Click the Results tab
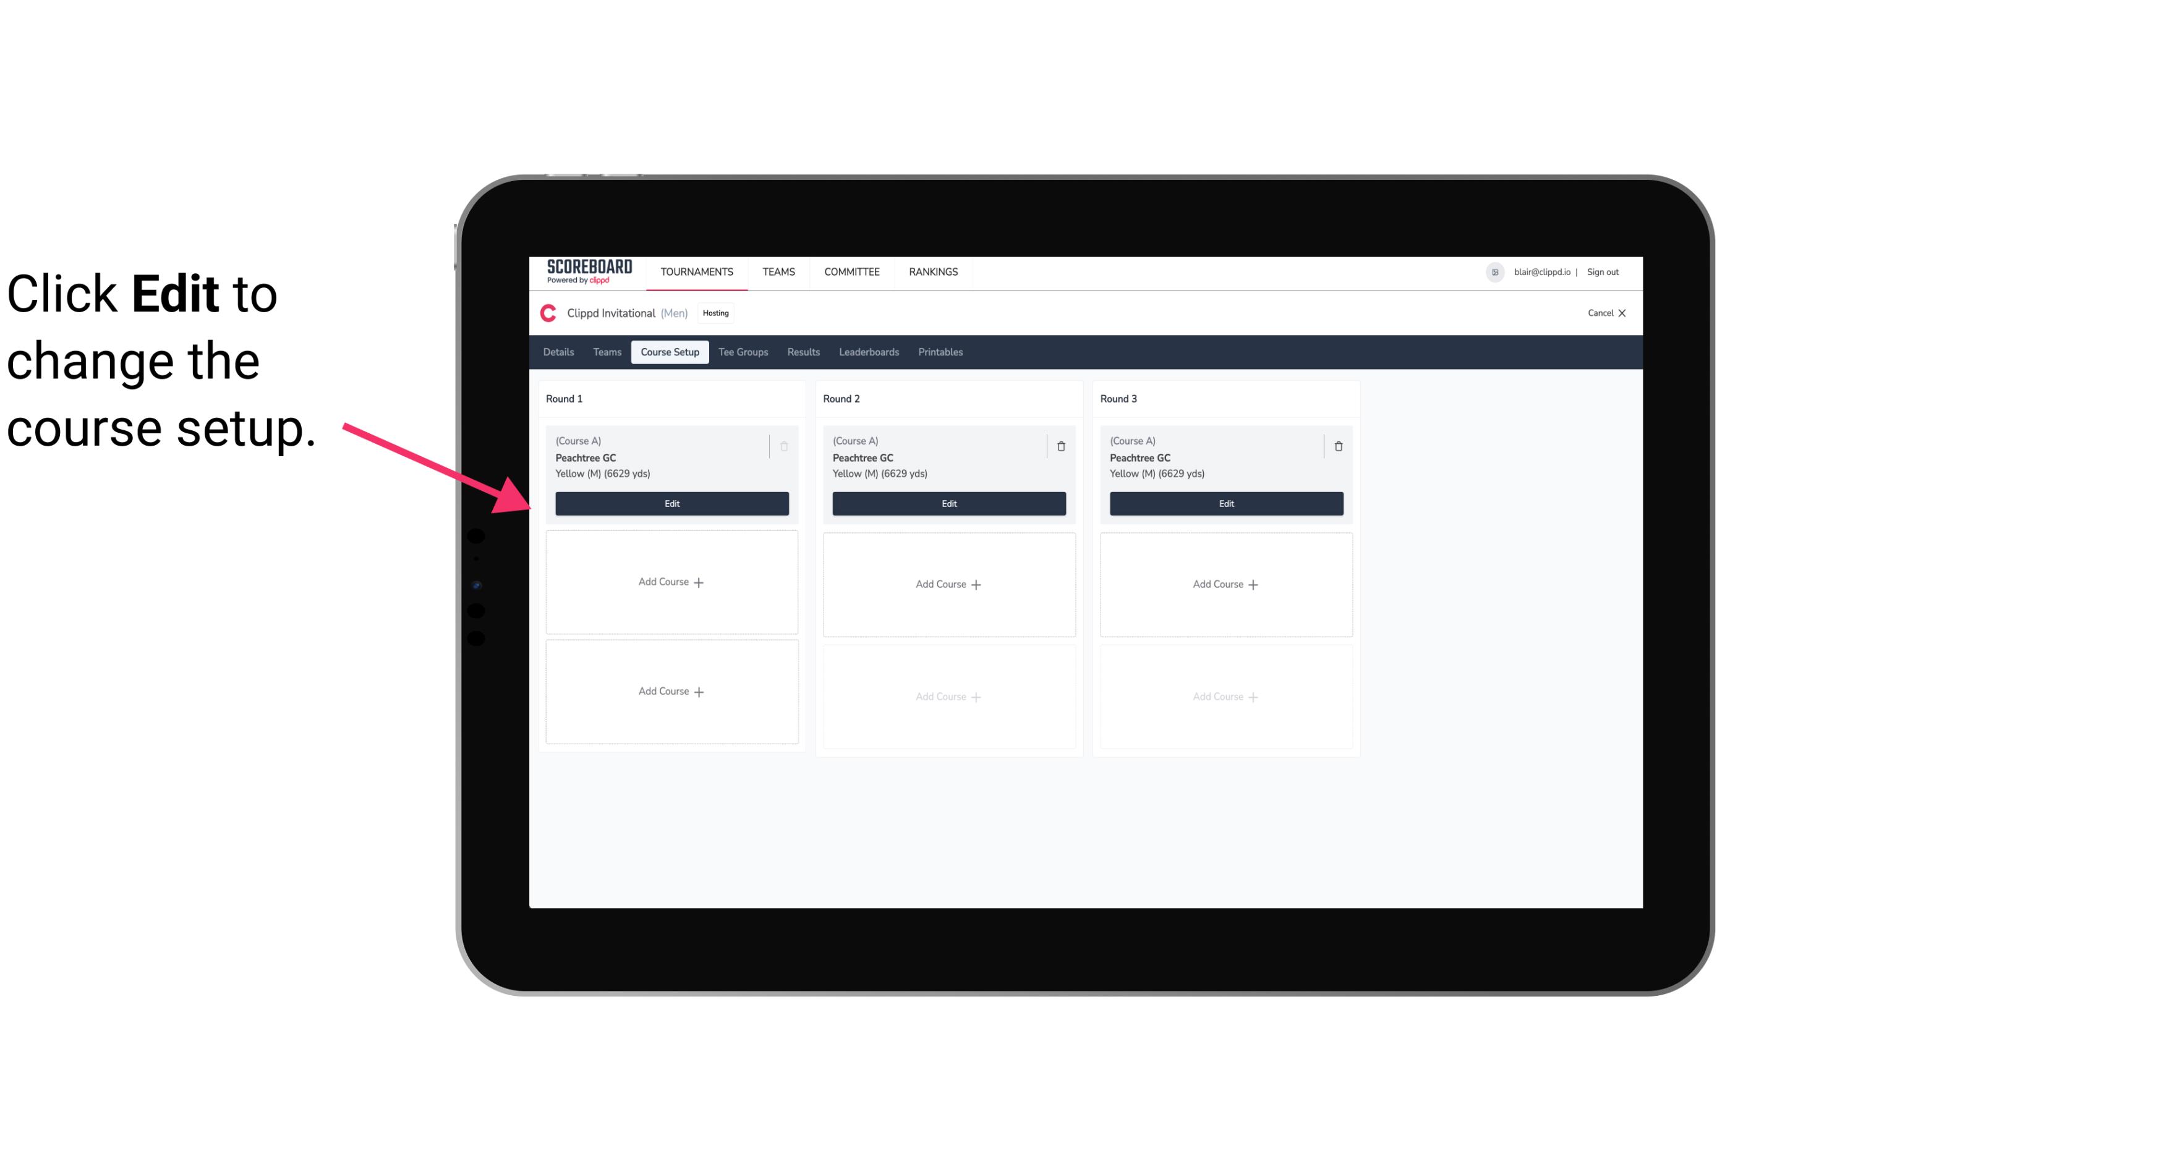Viewport: 2164px width, 1164px height. (803, 351)
